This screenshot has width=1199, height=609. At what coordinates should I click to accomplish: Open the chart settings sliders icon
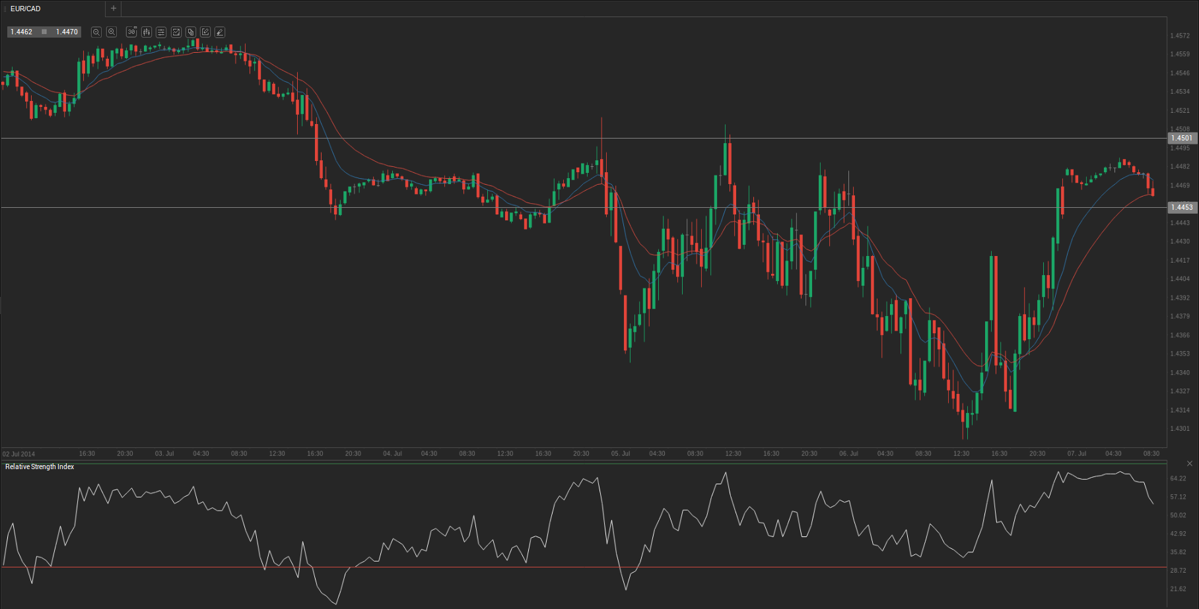click(160, 32)
